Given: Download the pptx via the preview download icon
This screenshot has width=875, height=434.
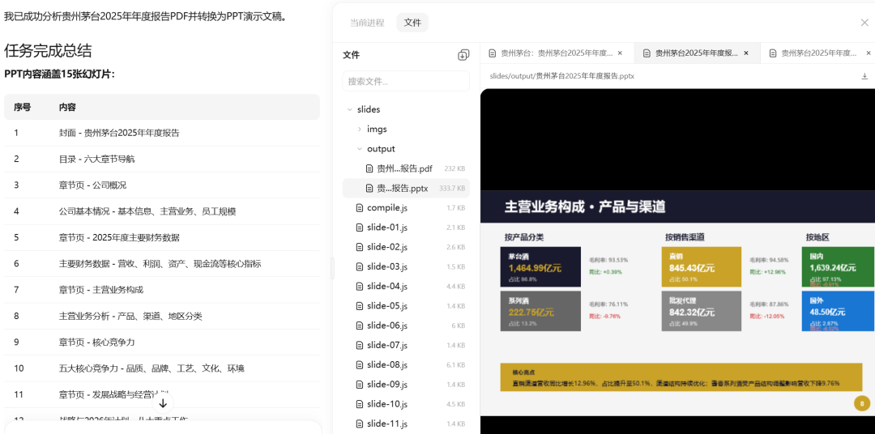Looking at the screenshot, I should click(864, 76).
